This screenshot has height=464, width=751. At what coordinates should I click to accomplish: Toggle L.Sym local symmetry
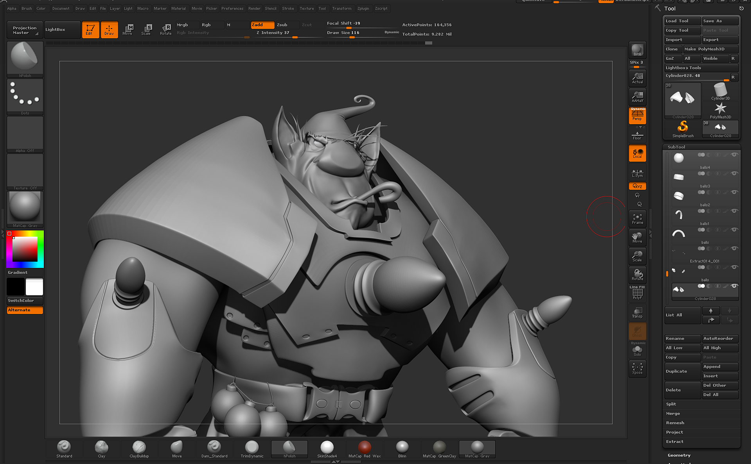pos(637,173)
